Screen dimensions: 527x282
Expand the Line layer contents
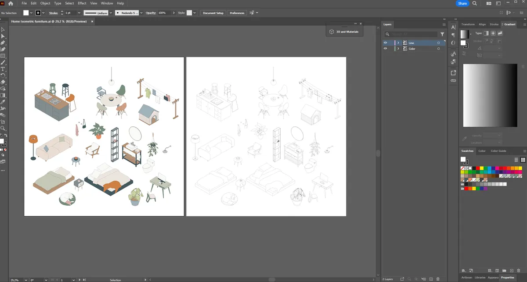coord(398,43)
